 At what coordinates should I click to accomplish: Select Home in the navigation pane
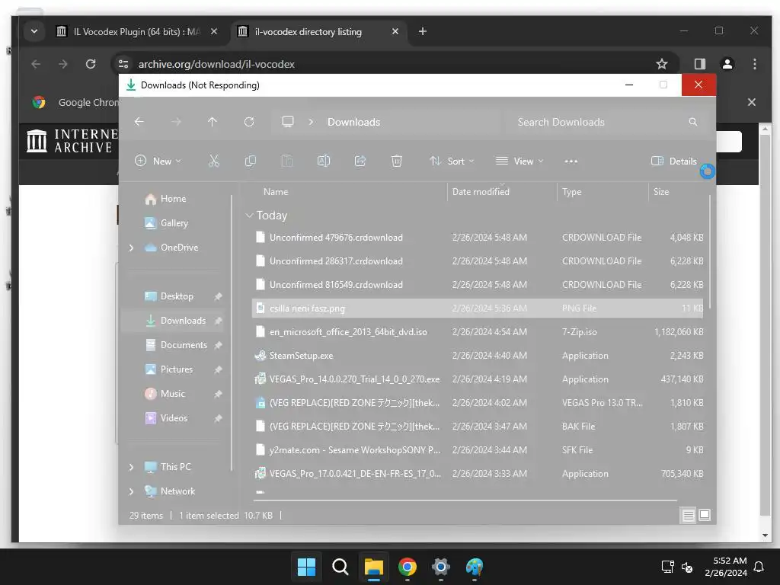[x=173, y=199]
